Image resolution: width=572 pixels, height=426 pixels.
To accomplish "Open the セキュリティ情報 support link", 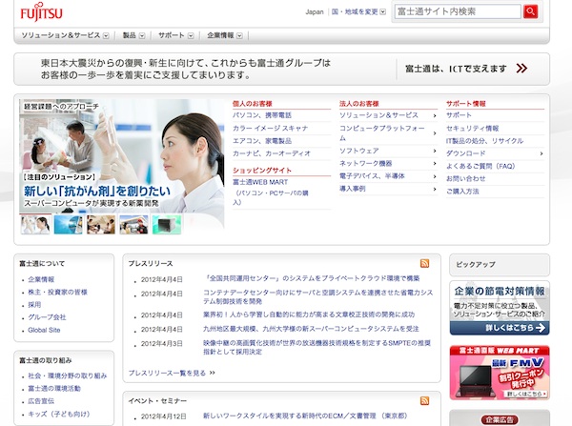I will (472, 128).
